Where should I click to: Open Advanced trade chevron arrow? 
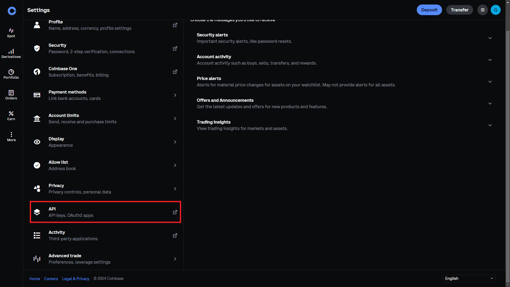pos(175,259)
